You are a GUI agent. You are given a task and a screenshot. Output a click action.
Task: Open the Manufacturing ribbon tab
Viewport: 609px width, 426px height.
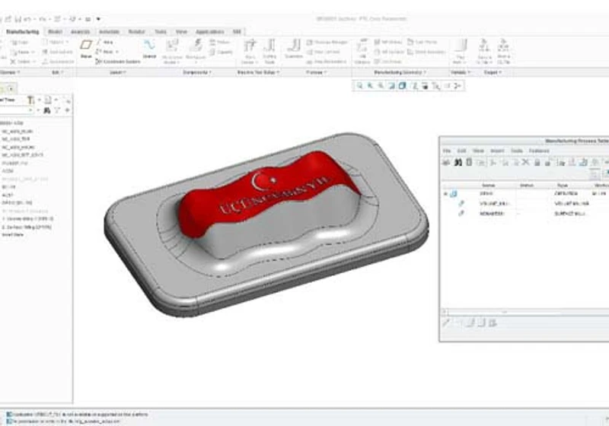pos(23,32)
